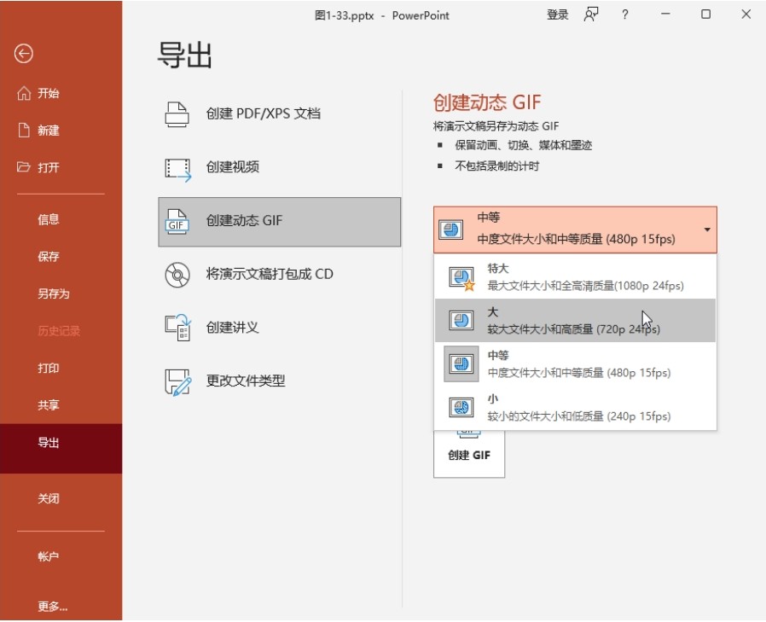Select 创建动态 GIF export option
This screenshot has height=622, width=766.
[280, 222]
